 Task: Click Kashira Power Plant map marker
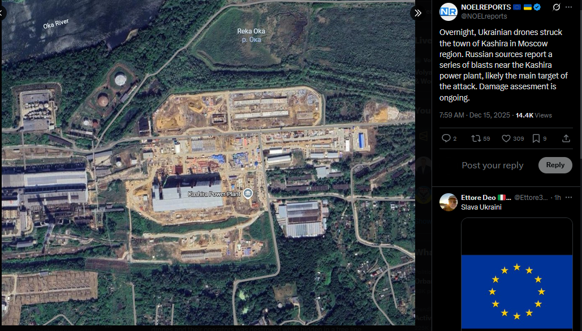248,194
